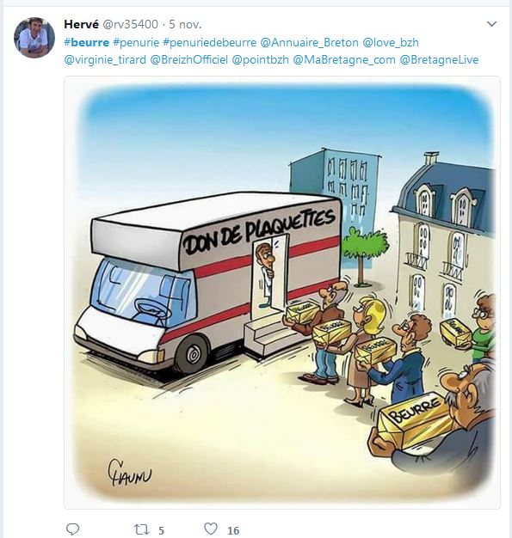Image resolution: width=512 pixels, height=538 pixels.
Task: Visit @MaBretagne_com profile link
Action: [x=344, y=59]
